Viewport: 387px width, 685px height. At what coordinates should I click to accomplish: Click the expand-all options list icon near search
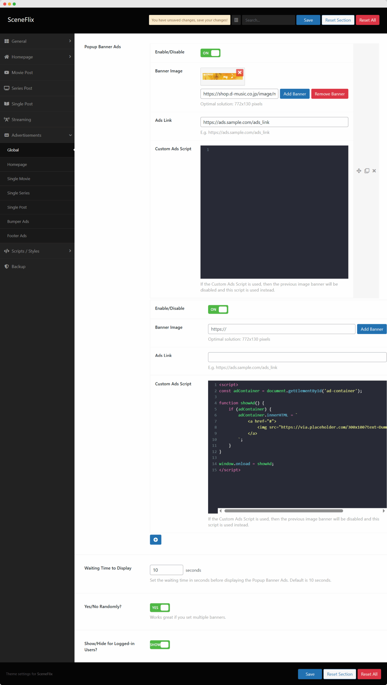pos(236,20)
